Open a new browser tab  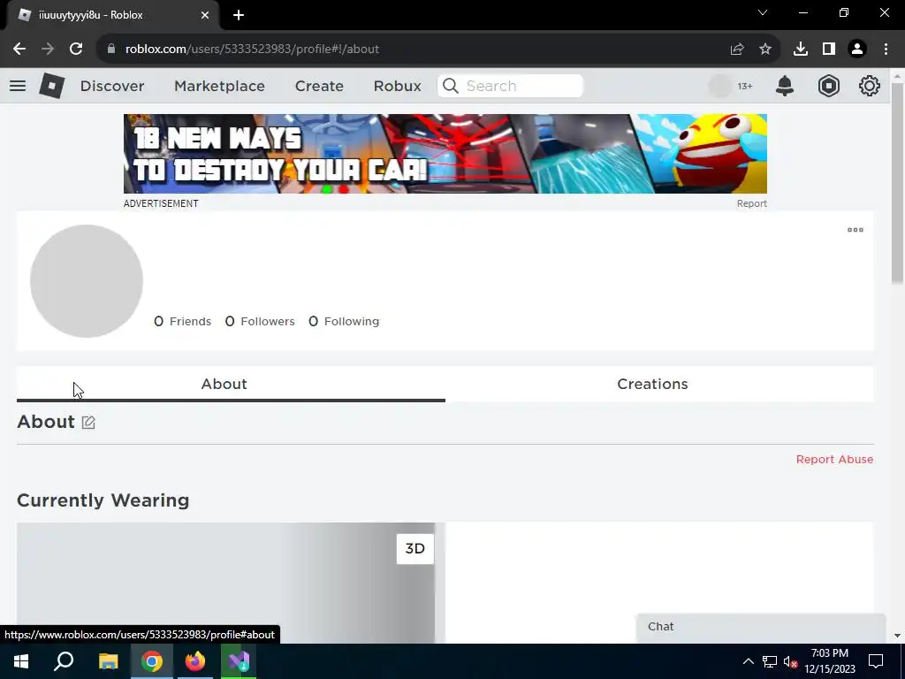point(239,15)
